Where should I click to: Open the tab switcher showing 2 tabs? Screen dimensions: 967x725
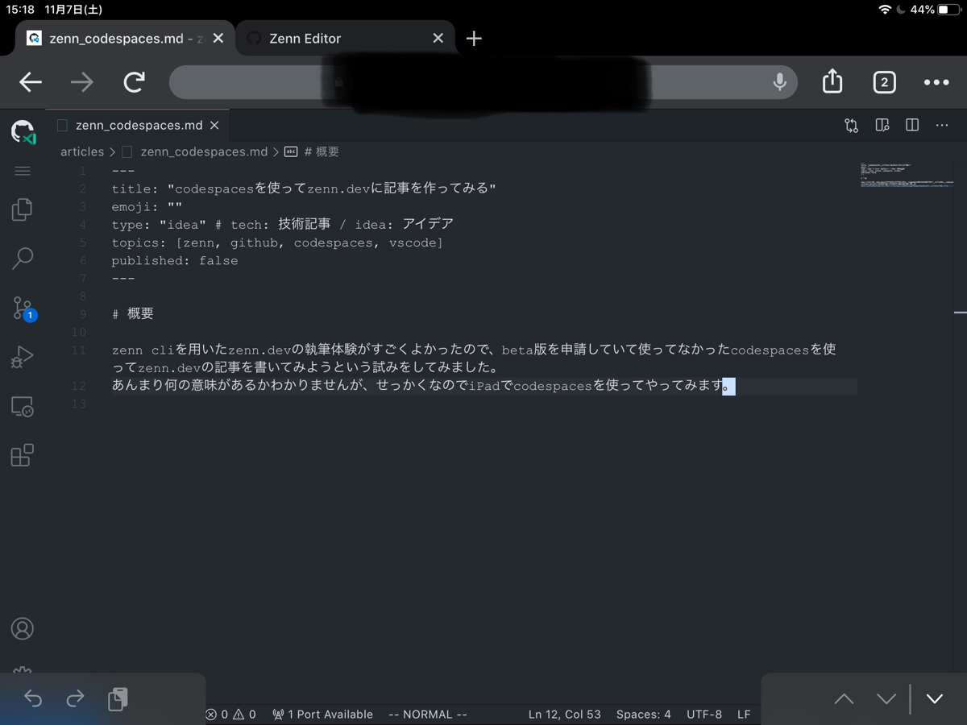pos(884,82)
